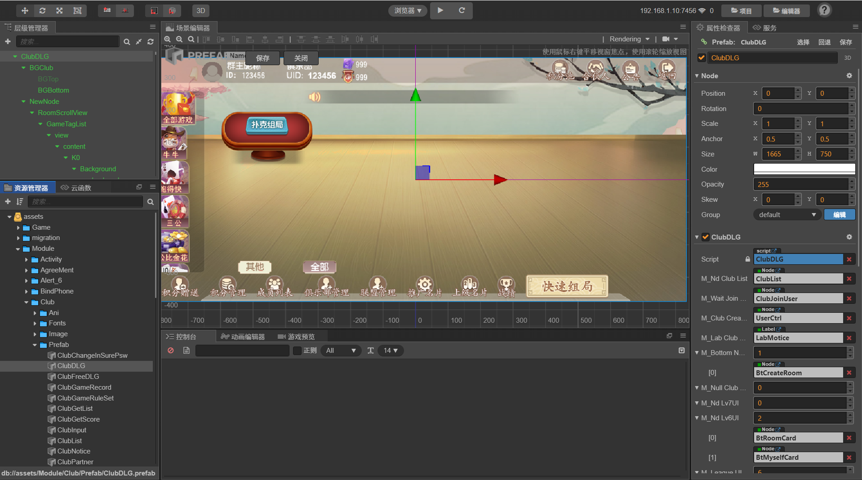Toggle the console collapse messages icon

[682, 351]
